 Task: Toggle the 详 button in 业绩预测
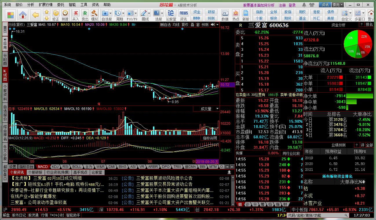362,145
